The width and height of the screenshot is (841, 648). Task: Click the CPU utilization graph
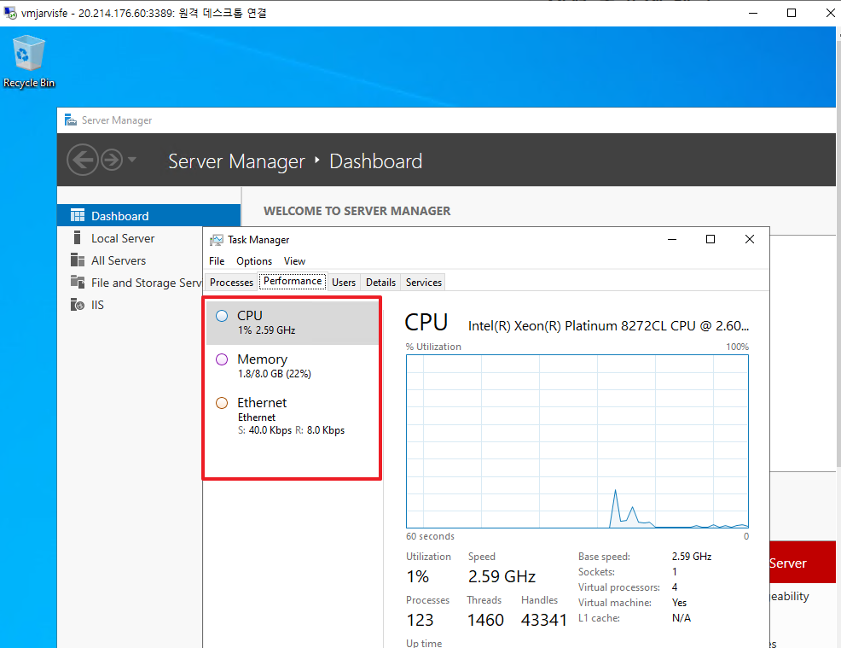tap(577, 441)
